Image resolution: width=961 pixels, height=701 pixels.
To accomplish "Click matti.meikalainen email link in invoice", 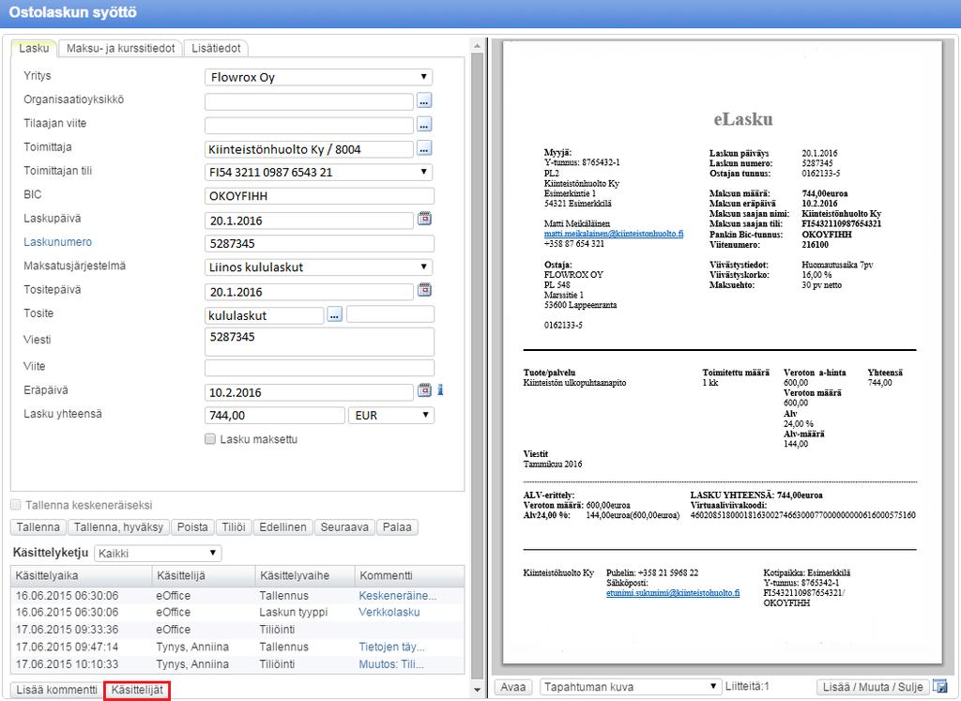I will click(x=614, y=234).
